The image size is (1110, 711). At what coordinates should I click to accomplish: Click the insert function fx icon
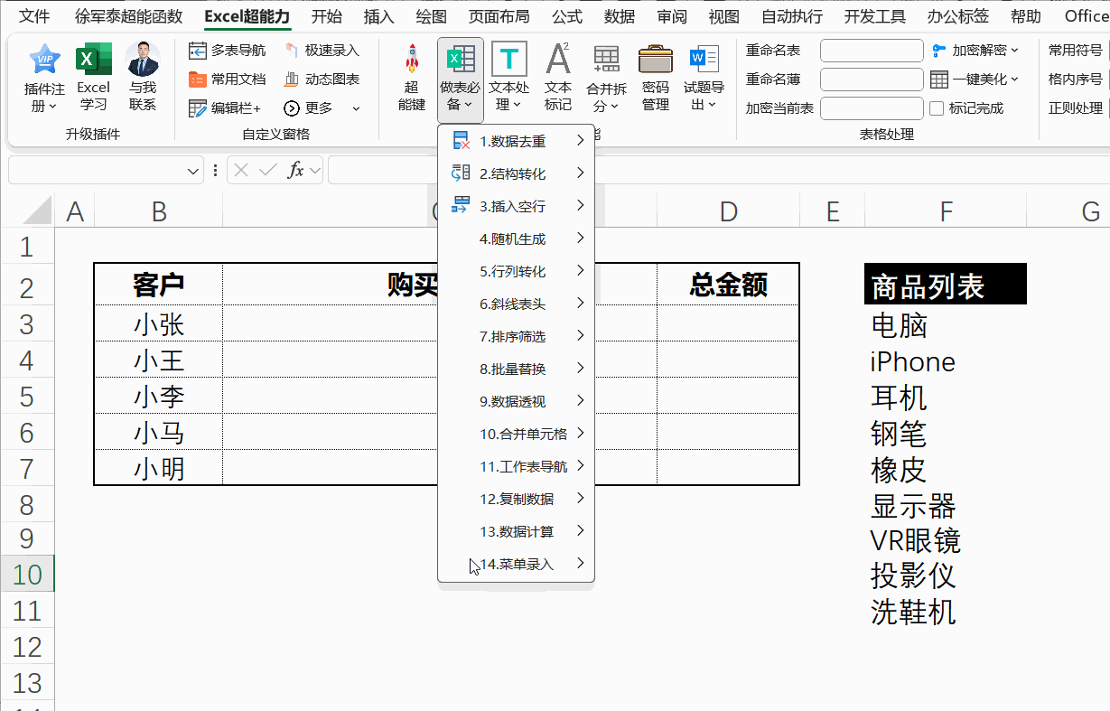[295, 170]
